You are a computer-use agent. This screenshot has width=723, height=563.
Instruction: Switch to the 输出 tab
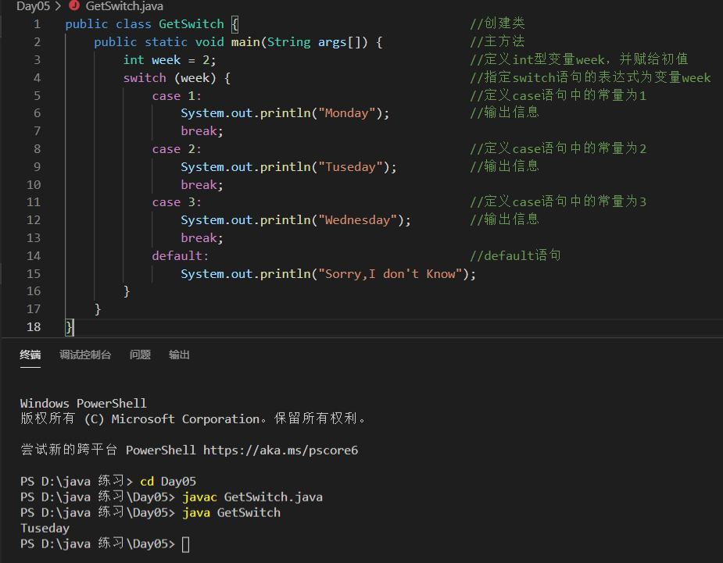(179, 355)
